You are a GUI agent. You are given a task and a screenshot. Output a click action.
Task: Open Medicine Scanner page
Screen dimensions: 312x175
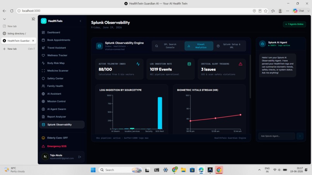point(62,71)
